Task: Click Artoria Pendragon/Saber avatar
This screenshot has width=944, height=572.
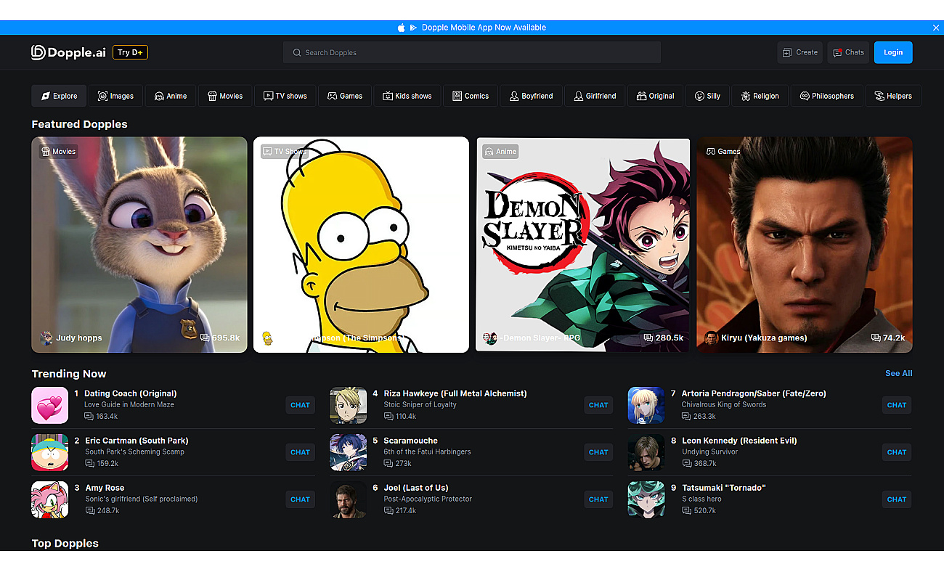Action: click(646, 405)
